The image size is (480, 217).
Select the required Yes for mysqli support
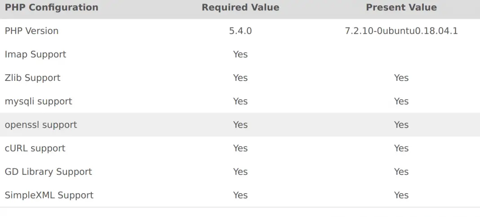[240, 101]
